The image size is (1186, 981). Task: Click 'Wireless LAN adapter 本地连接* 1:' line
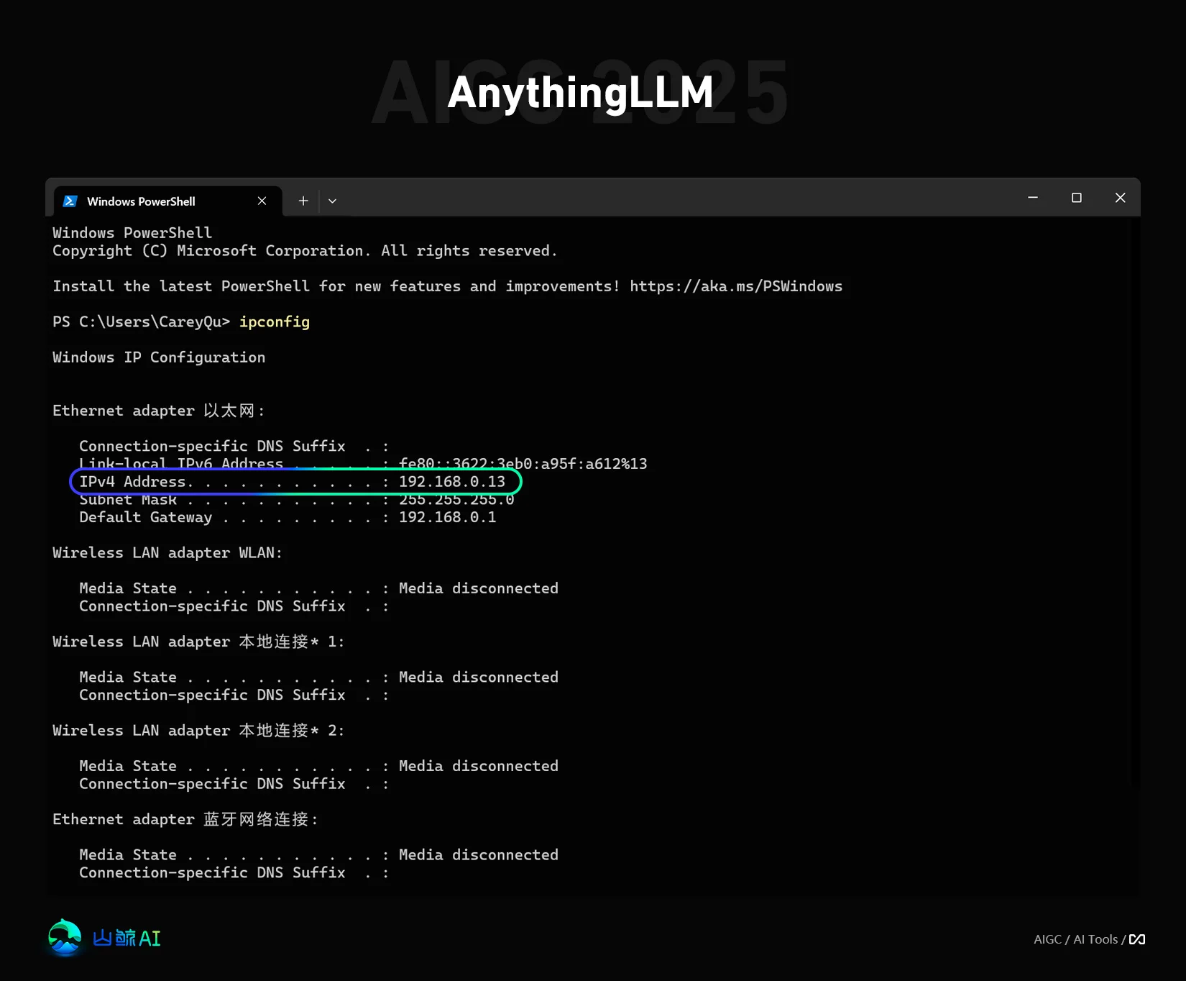coord(198,642)
